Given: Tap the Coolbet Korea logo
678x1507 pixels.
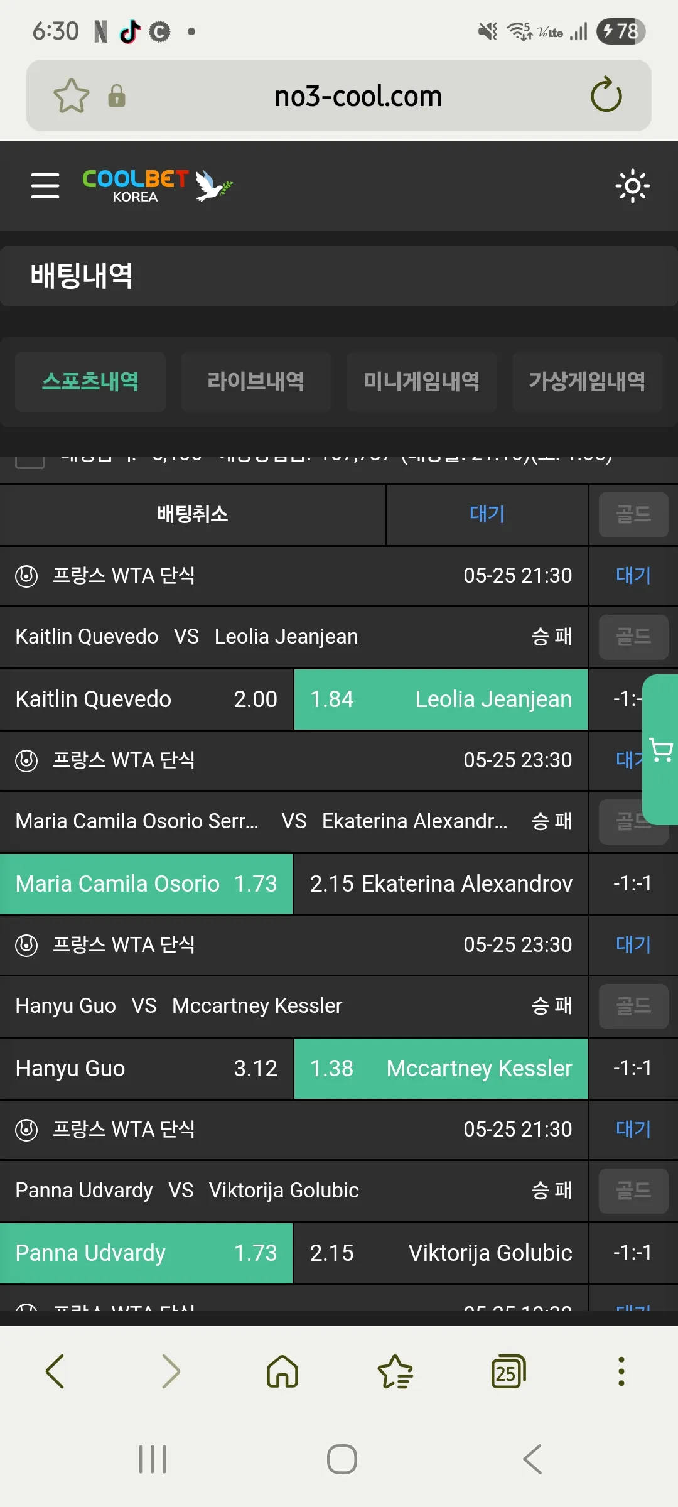Looking at the screenshot, I should click(157, 186).
